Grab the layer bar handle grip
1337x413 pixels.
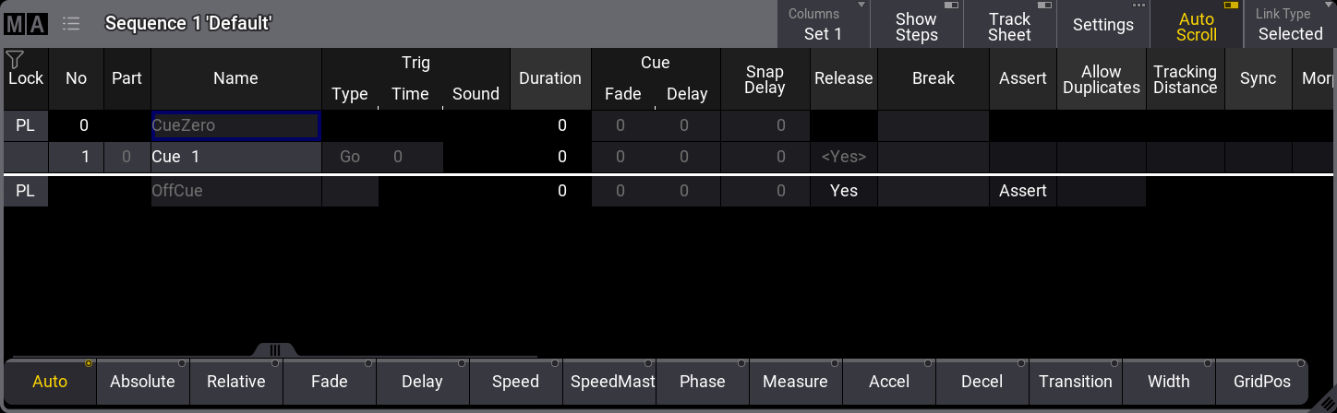(x=274, y=350)
